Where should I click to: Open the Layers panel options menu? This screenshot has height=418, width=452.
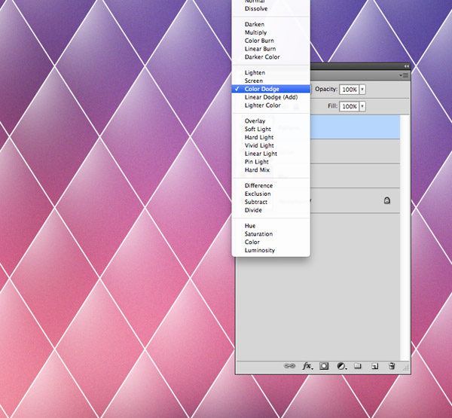(405, 75)
